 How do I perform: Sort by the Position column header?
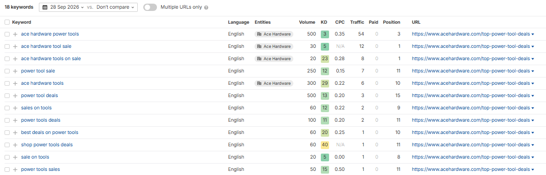coord(392,22)
